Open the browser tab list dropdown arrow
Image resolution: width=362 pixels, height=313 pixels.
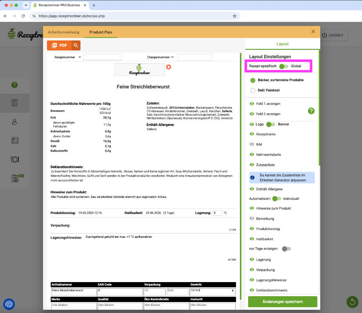26,5
